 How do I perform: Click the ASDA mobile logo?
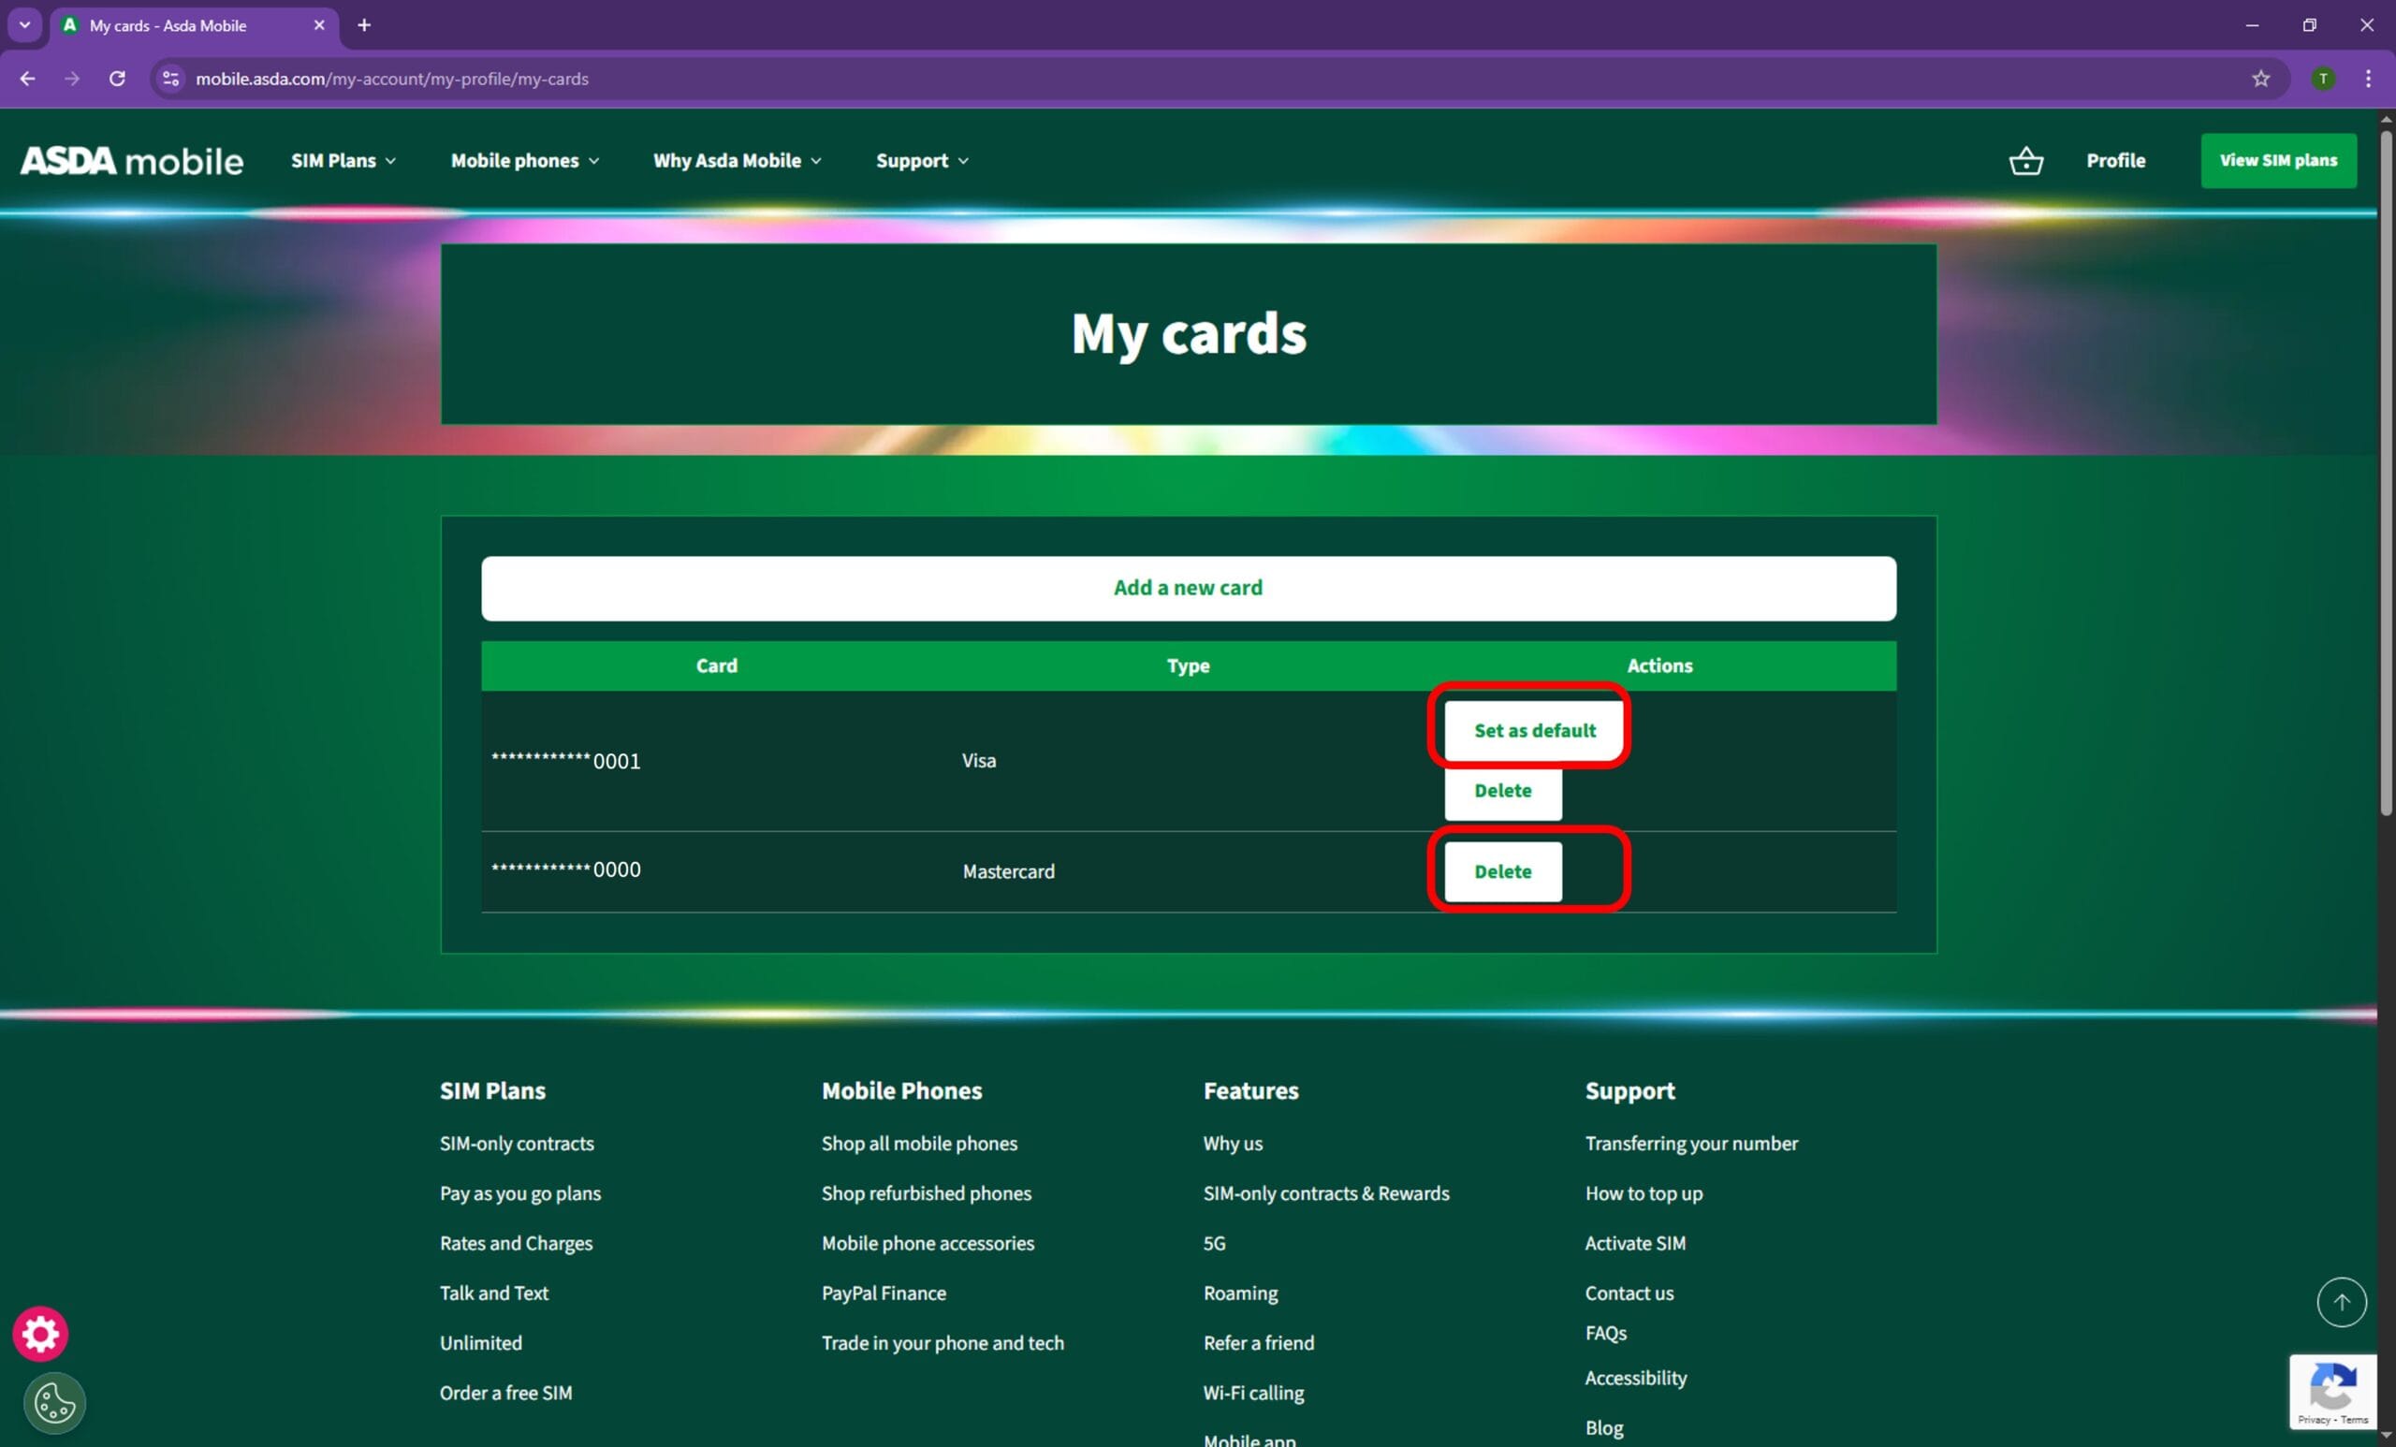[132, 160]
